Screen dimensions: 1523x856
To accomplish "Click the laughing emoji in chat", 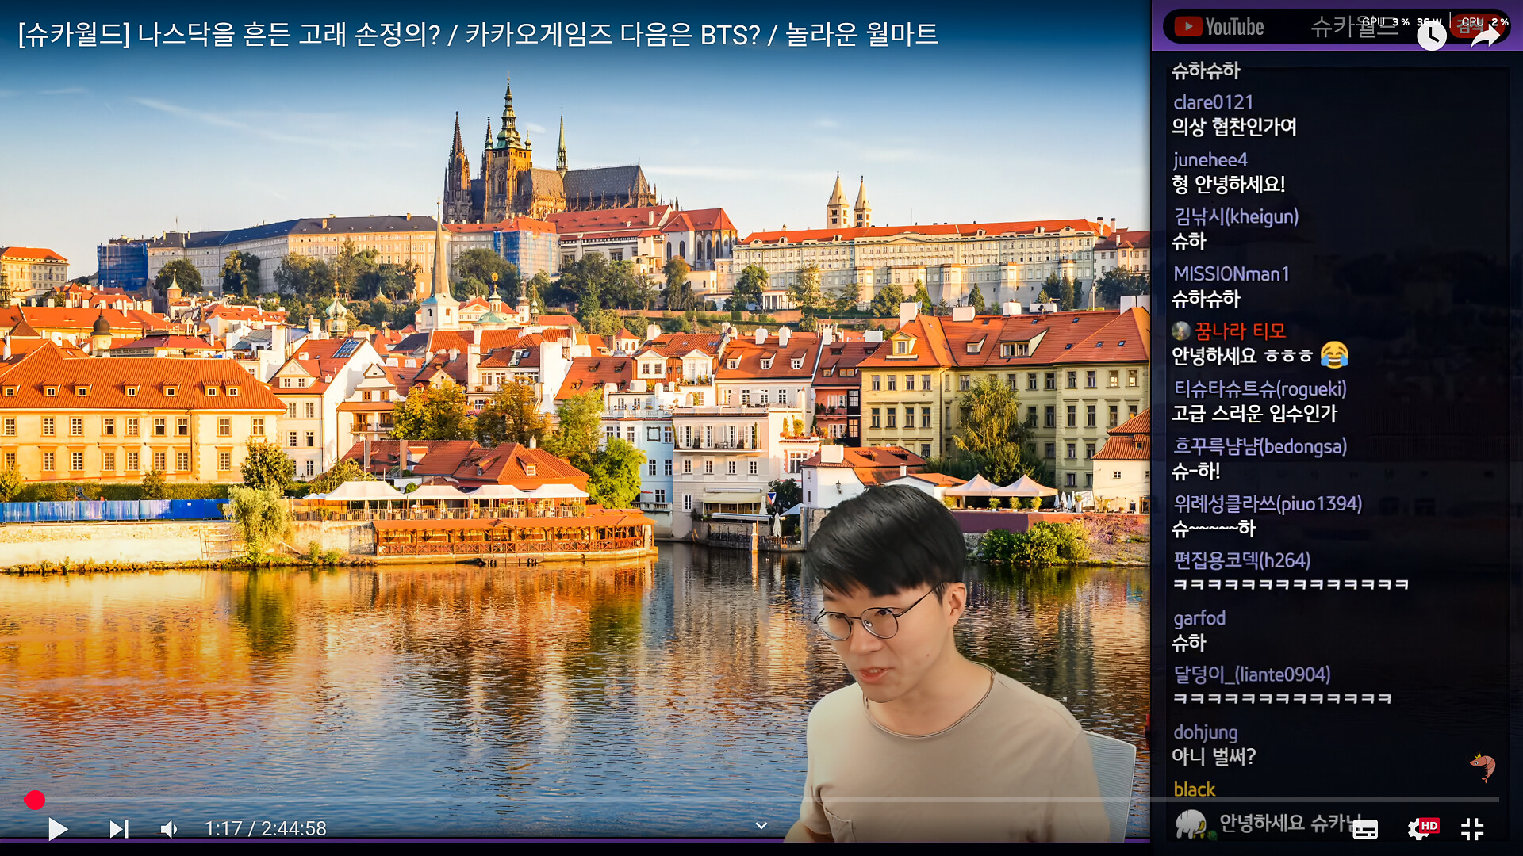I will click(x=1334, y=355).
